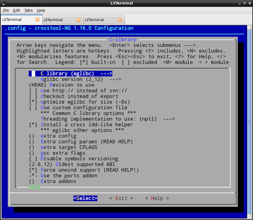The image size is (253, 220).
Task: Disable 'optimize eglibc for size (-Os)'
Action: 79,102
